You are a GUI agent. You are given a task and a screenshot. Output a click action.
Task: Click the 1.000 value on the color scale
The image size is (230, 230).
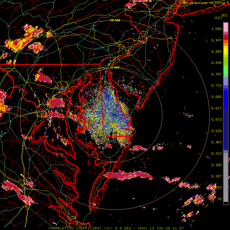(x=216, y=29)
